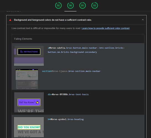Click the div#brxe-89388b brxe-text-basic selector
This screenshot has width=151, height=138.
click(68, 94)
